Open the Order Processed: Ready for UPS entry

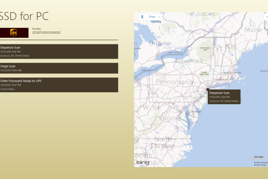(59, 85)
